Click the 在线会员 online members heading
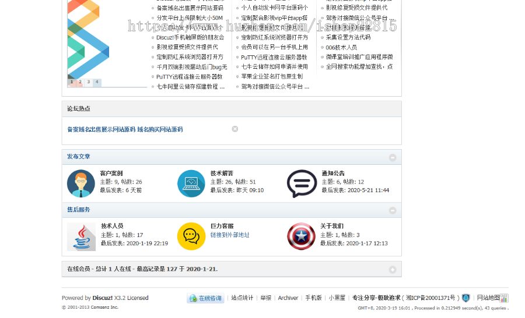525x318 pixels. (x=79, y=269)
